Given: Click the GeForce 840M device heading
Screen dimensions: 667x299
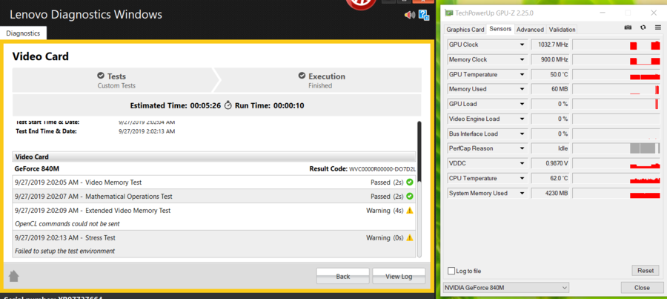Looking at the screenshot, I should [x=37, y=168].
